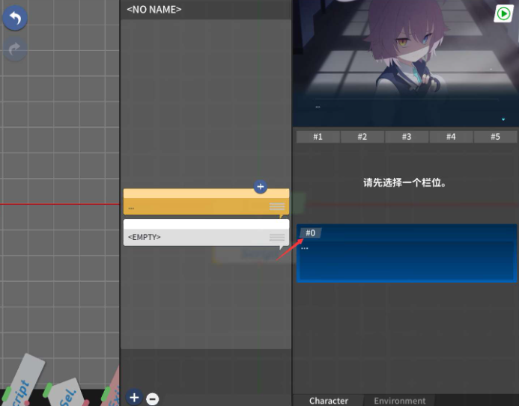The height and width of the screenshot is (406, 519).
Task: Remove item with the minus icon
Action: [x=152, y=399]
